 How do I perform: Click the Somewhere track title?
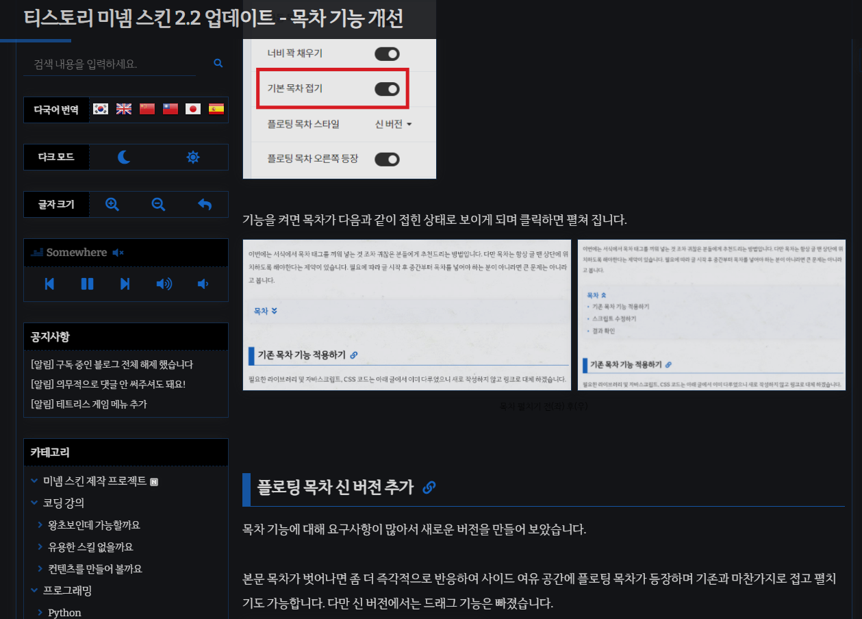pos(77,253)
